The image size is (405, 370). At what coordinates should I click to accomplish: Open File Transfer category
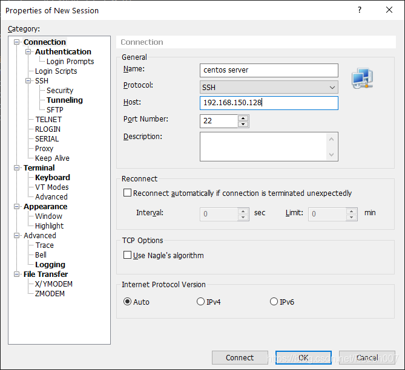46,274
